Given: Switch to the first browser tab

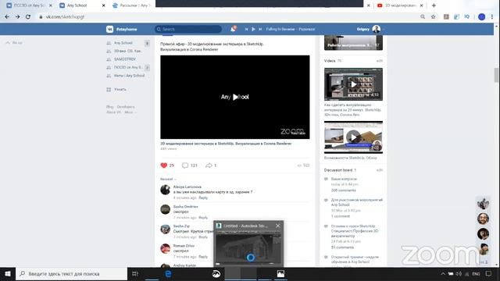Looking at the screenshot, I should (x=29, y=5).
